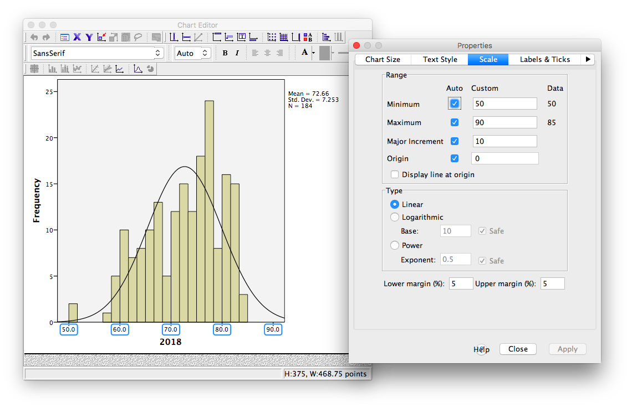Image resolution: width=632 pixels, height=408 pixels.
Task: Select the Power scale type
Action: click(395, 245)
